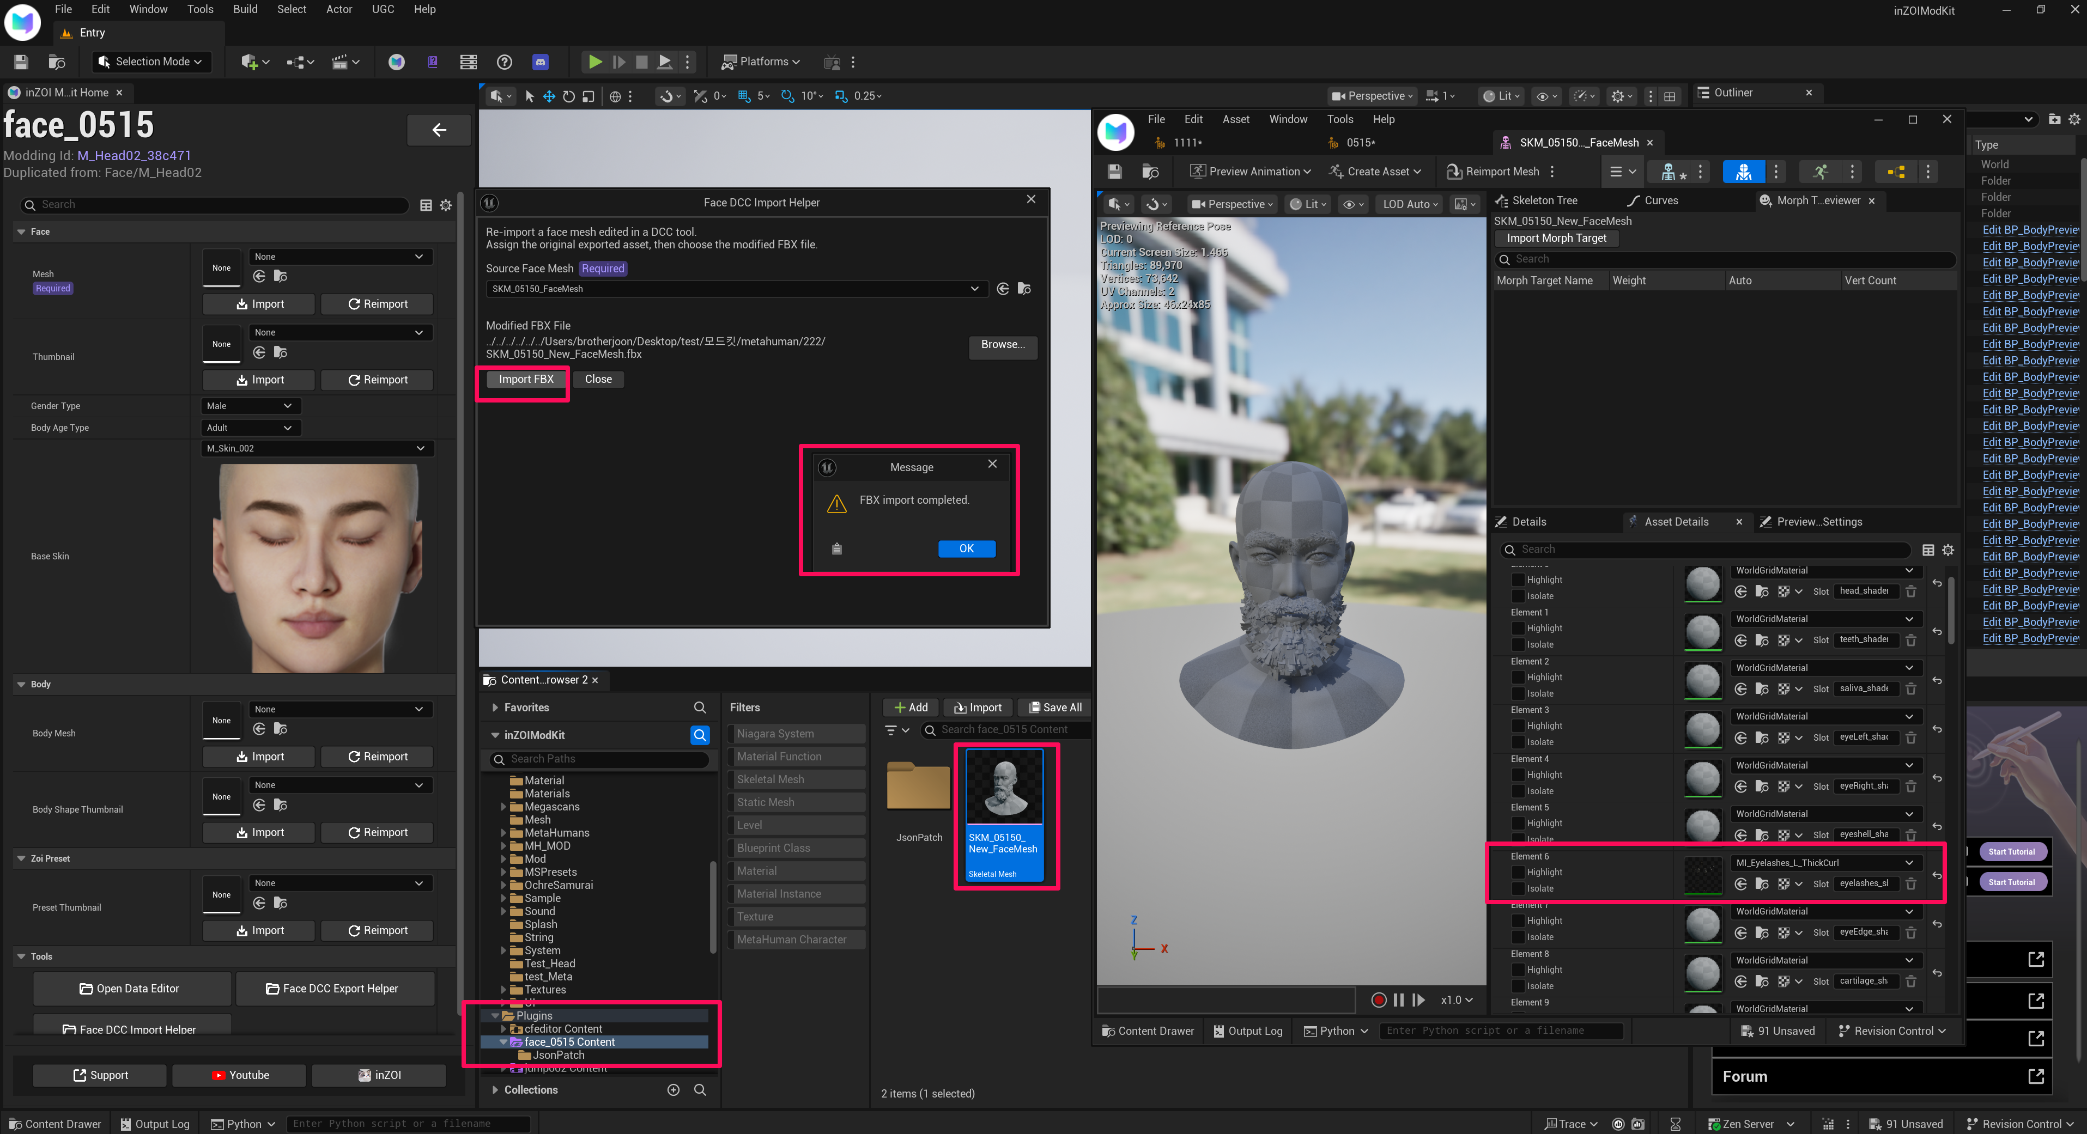The width and height of the screenshot is (2087, 1134).
Task: Click the trash icon for head_shader slot
Action: pos(1910,592)
